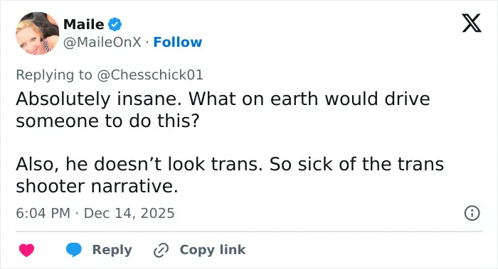Click the X logo icon
The height and width of the screenshot is (269, 498).
(472, 23)
